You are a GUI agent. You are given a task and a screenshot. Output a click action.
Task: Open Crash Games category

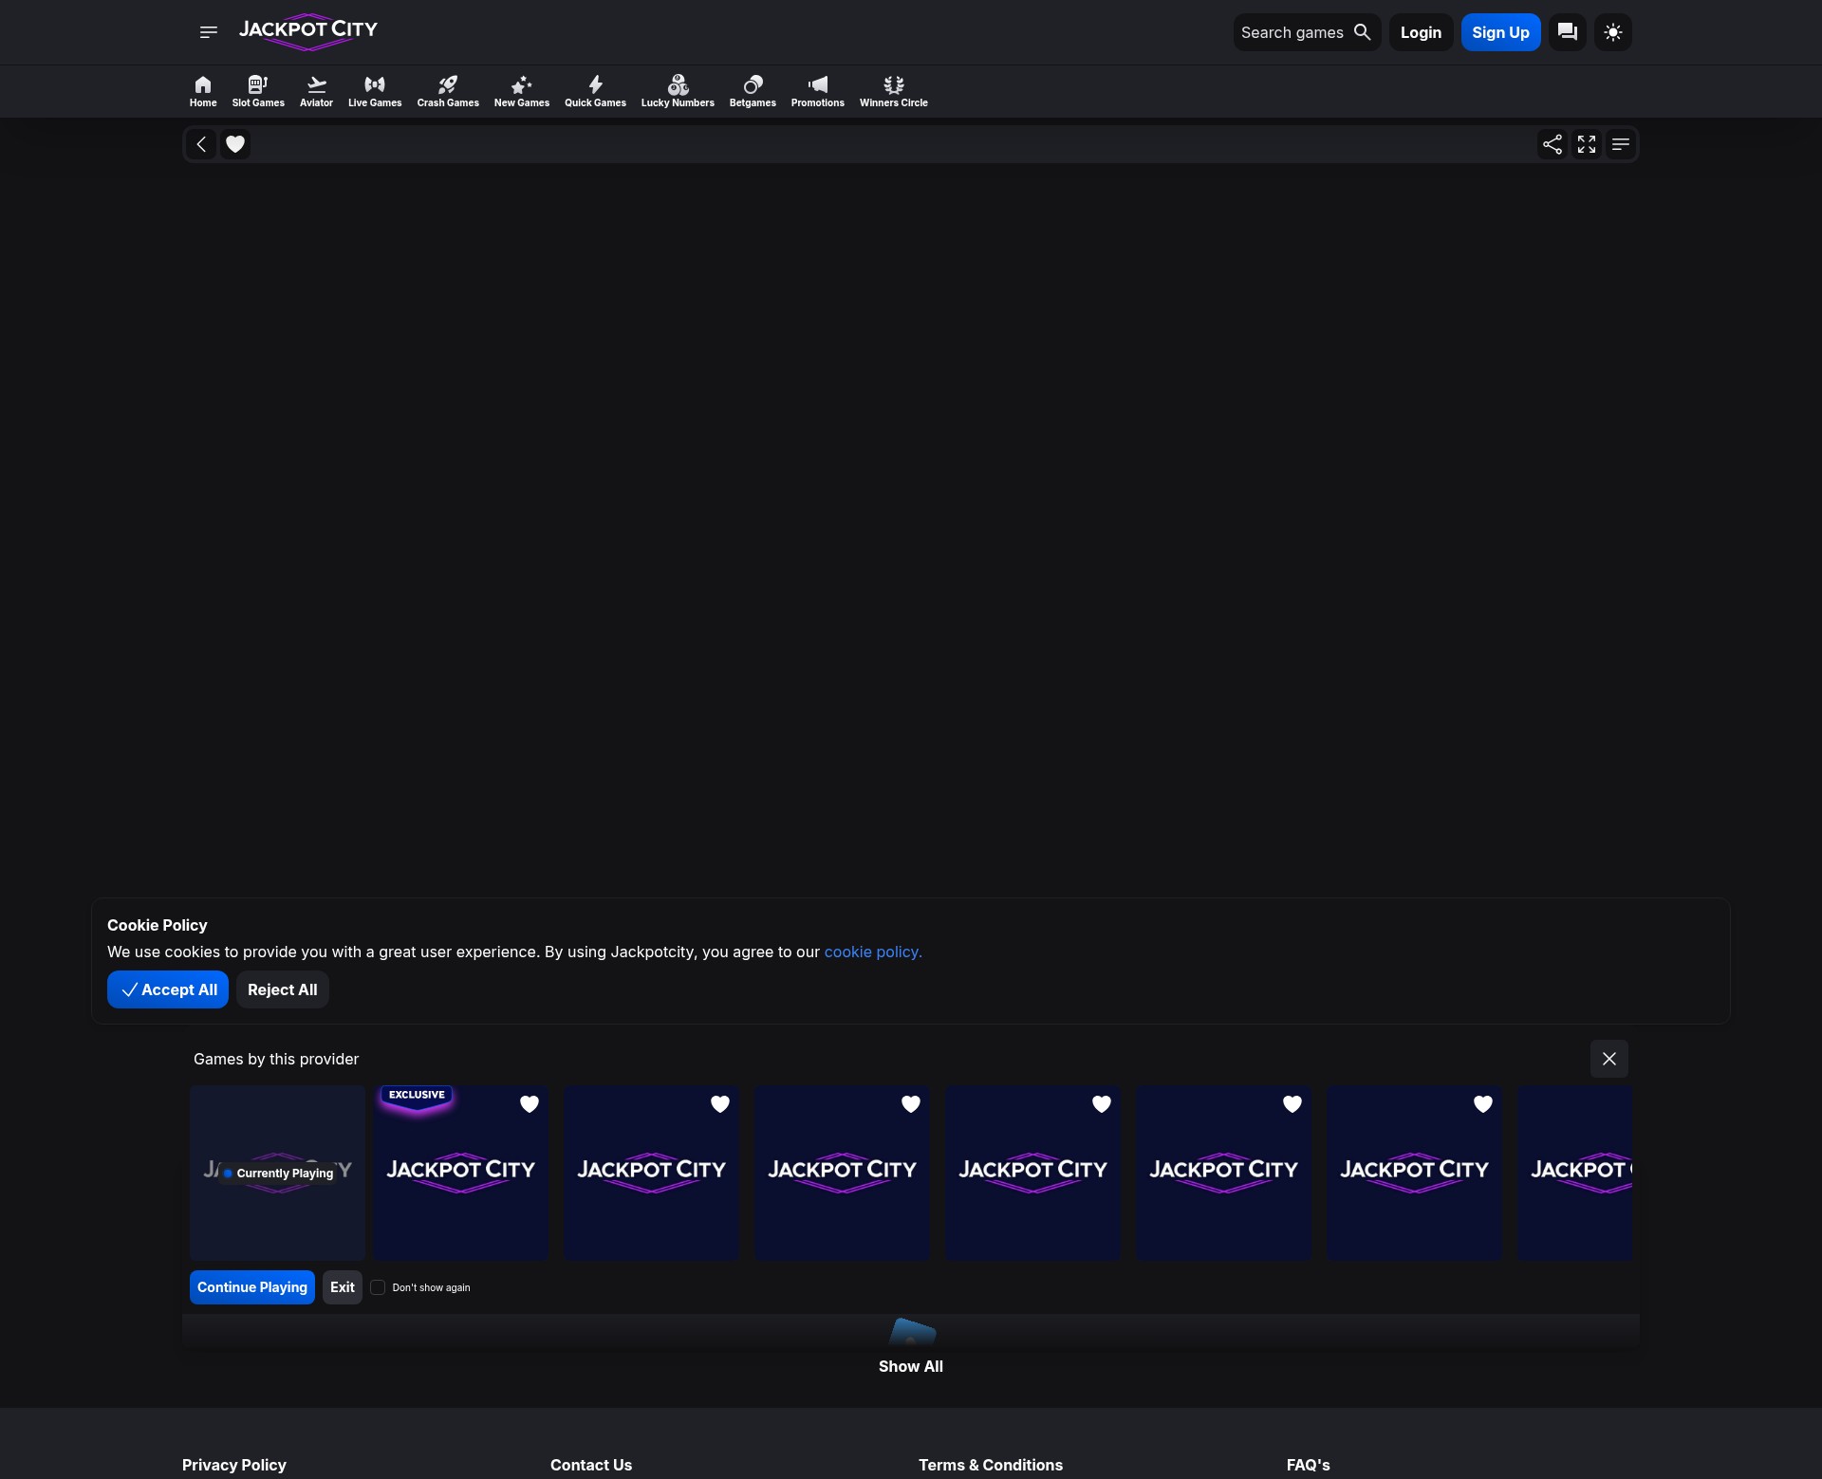[x=448, y=91]
